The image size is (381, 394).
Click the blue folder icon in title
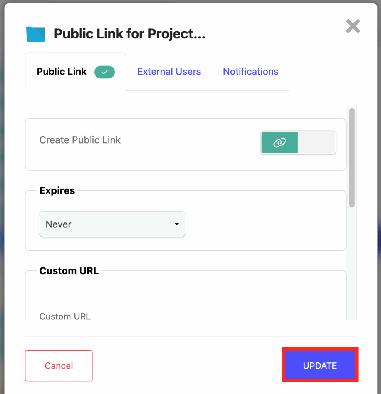[35, 34]
